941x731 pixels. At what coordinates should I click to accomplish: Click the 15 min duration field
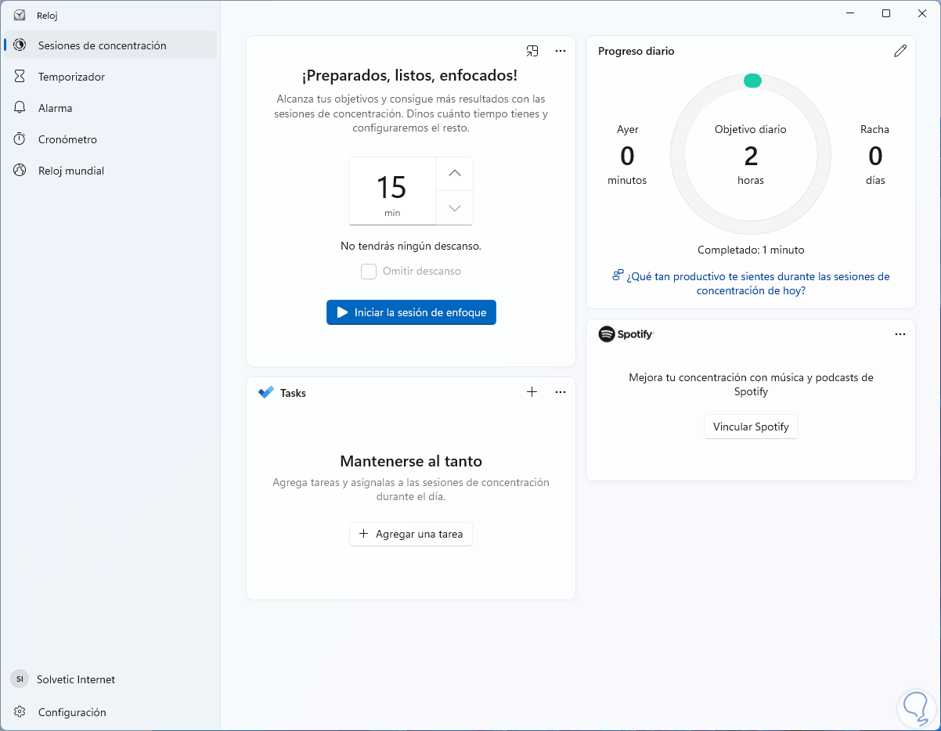pyautogui.click(x=392, y=191)
